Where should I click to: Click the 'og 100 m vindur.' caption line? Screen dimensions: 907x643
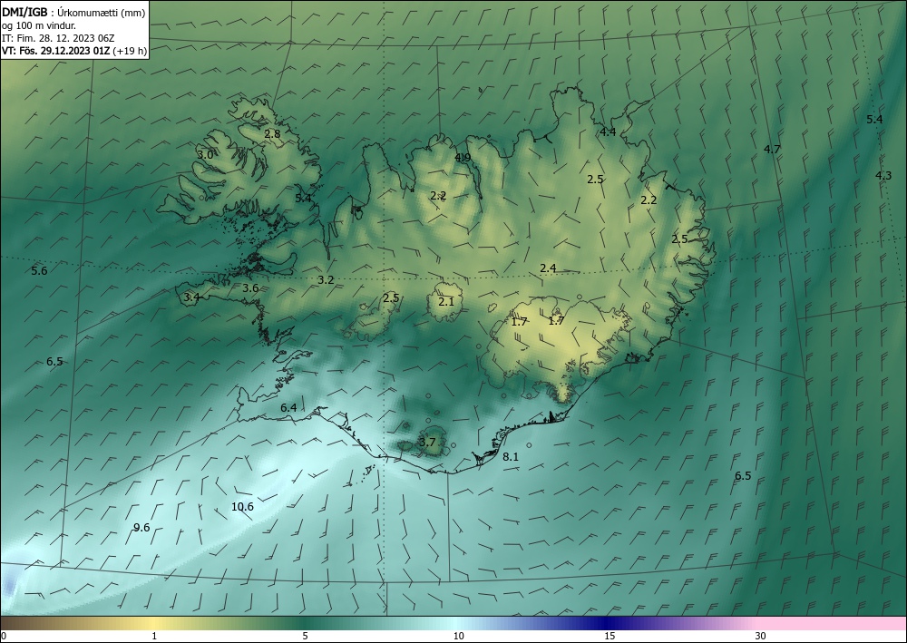39,25
